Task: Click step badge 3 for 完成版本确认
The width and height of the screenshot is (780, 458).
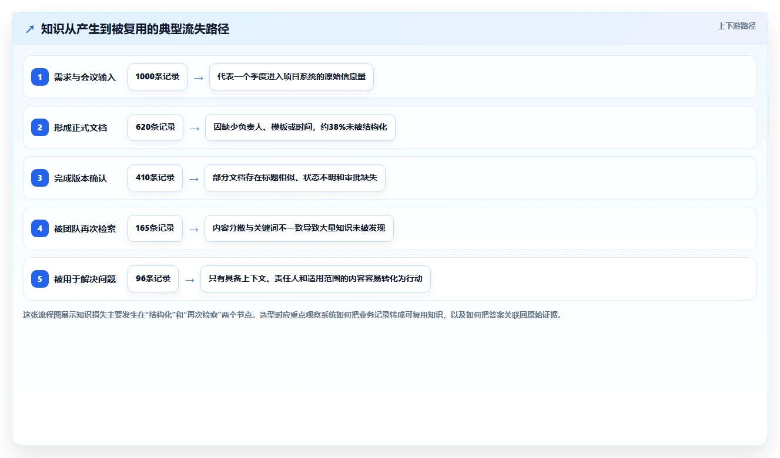Action: pos(40,178)
